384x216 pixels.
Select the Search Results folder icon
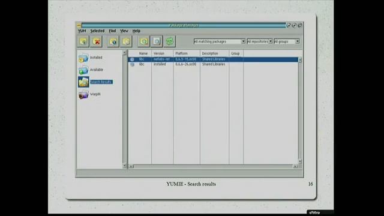[83, 82]
